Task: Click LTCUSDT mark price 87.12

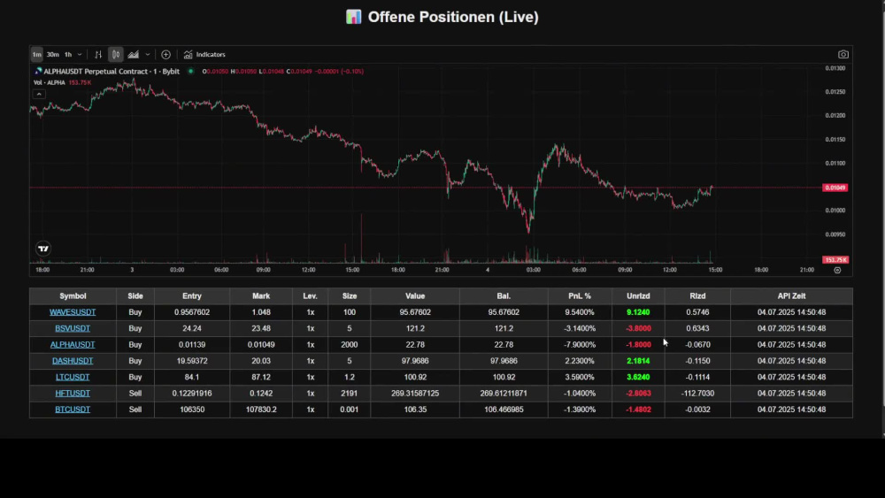Action: tap(261, 378)
